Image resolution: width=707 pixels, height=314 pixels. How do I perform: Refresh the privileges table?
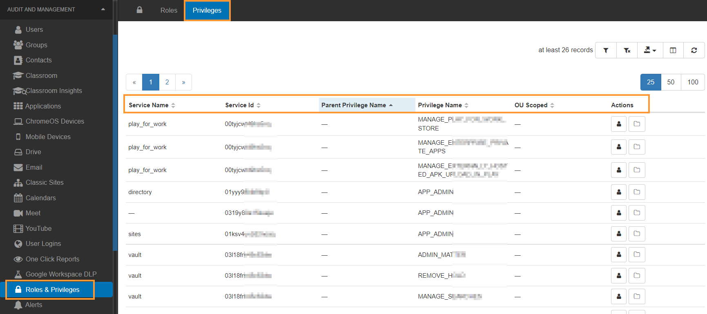(694, 50)
